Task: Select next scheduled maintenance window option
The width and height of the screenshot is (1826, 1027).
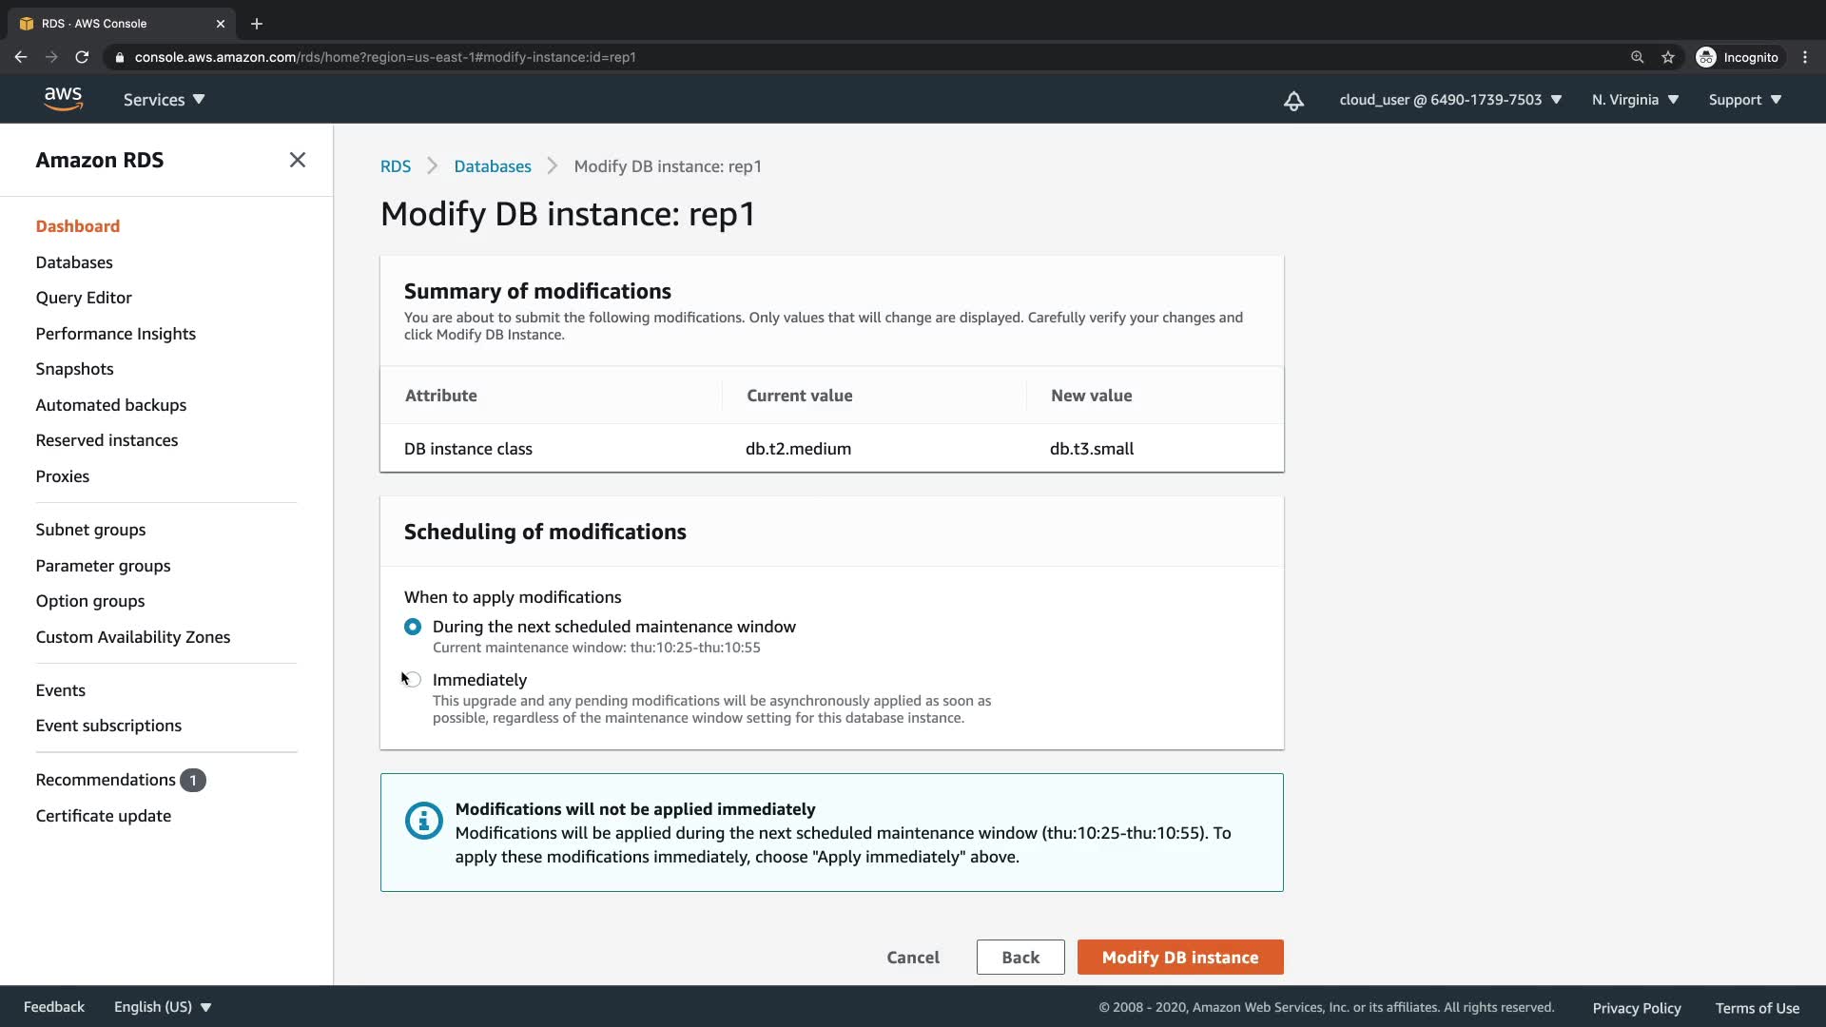Action: [x=413, y=627]
